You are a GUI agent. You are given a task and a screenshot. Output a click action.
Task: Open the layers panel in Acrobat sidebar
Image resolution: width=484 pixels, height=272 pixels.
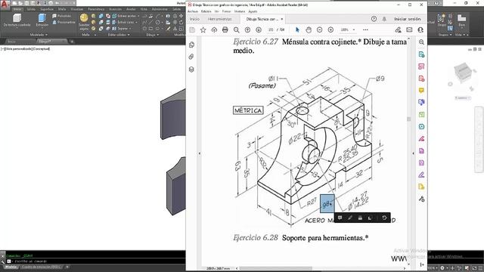tap(191, 69)
